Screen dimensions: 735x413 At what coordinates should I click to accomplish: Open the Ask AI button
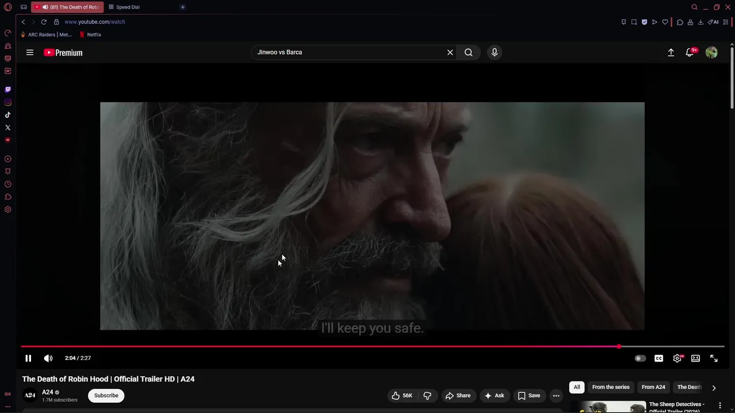[494, 395]
